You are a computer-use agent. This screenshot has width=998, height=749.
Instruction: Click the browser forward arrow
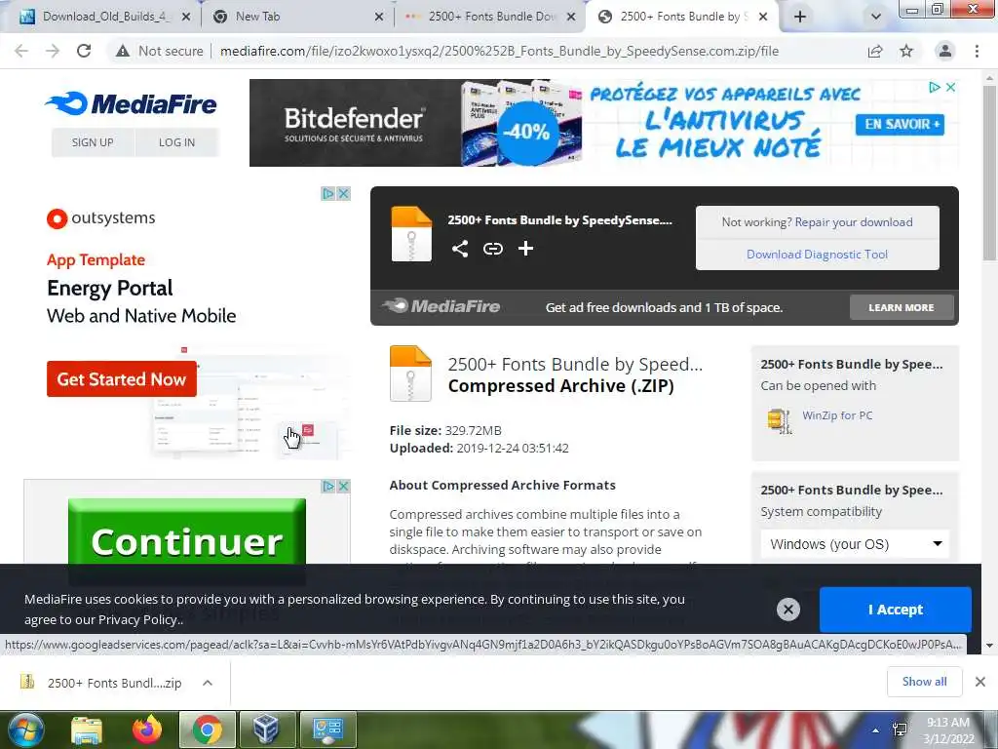[x=53, y=51]
